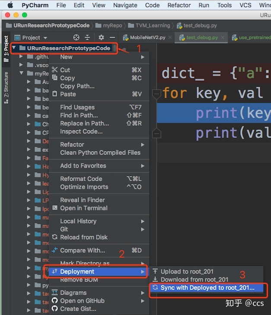271x315 pixels.
Task: Choose Inspect Code...
Action: click(99, 131)
